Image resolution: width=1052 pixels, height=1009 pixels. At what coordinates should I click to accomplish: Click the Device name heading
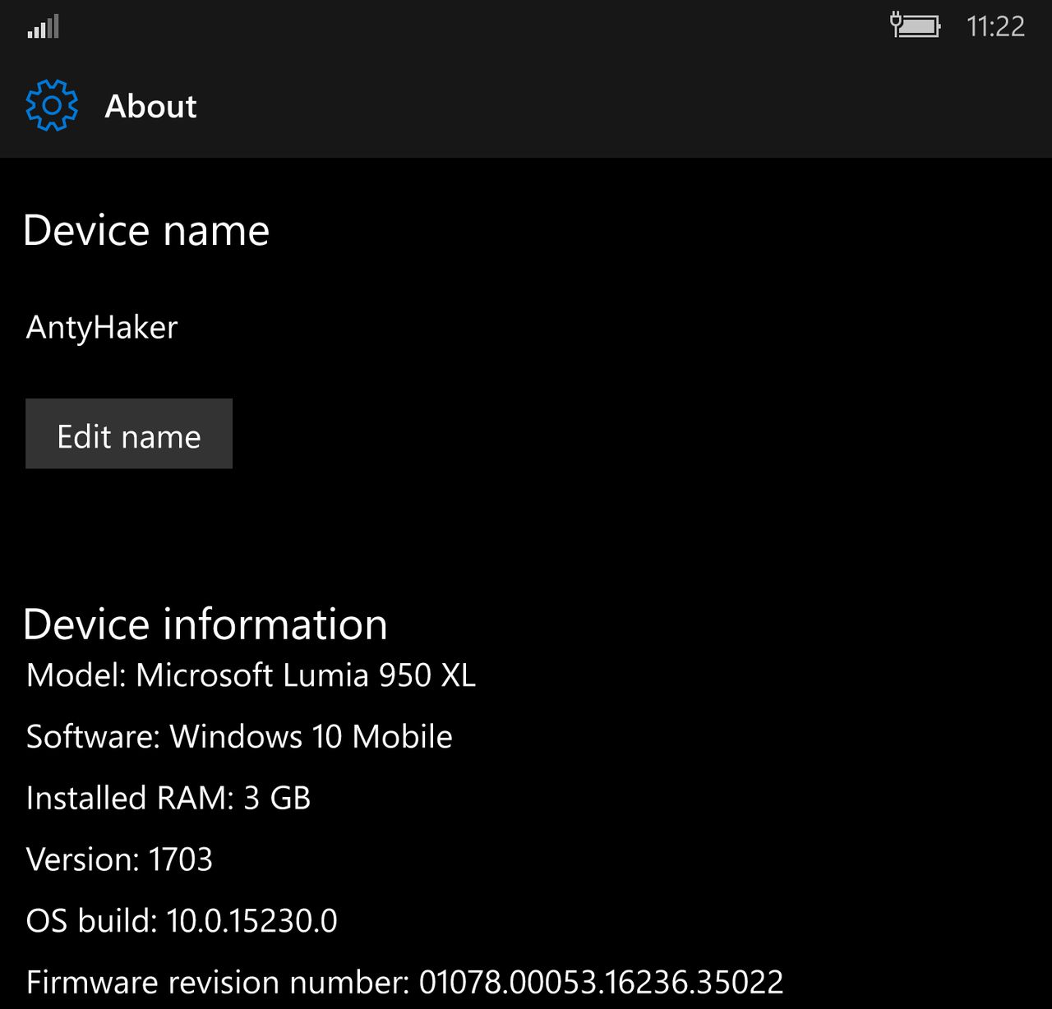point(146,230)
